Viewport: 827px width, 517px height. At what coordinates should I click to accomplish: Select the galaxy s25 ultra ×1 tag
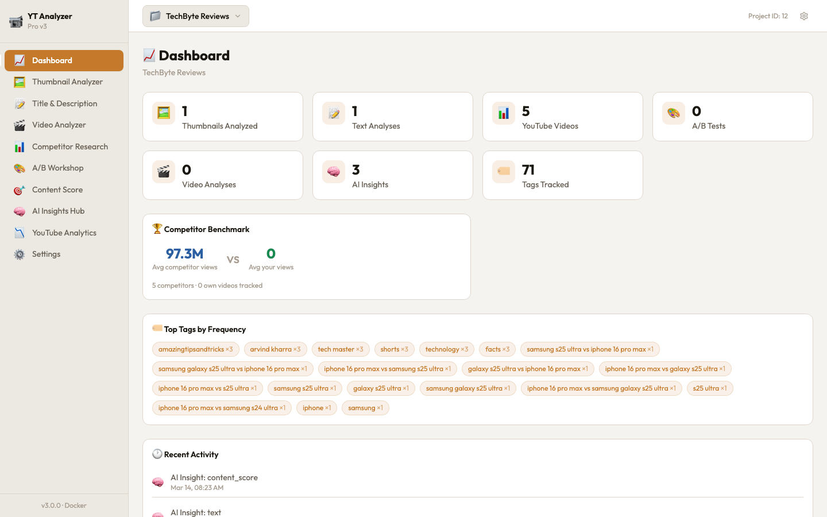381,388
